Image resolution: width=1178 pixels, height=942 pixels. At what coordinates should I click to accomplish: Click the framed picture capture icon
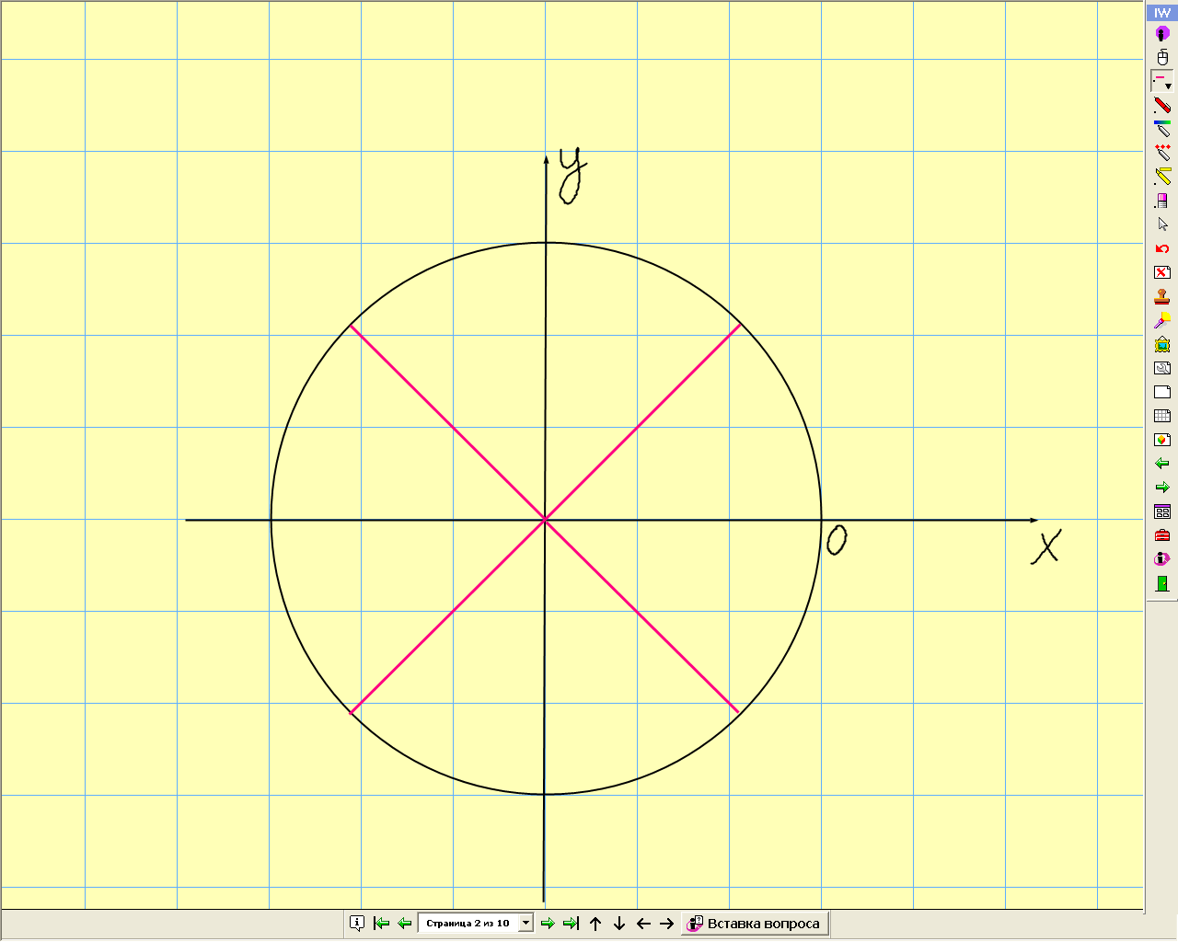point(1162,344)
